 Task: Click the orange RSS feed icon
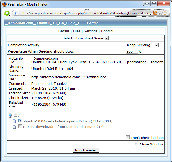[x=155, y=13]
